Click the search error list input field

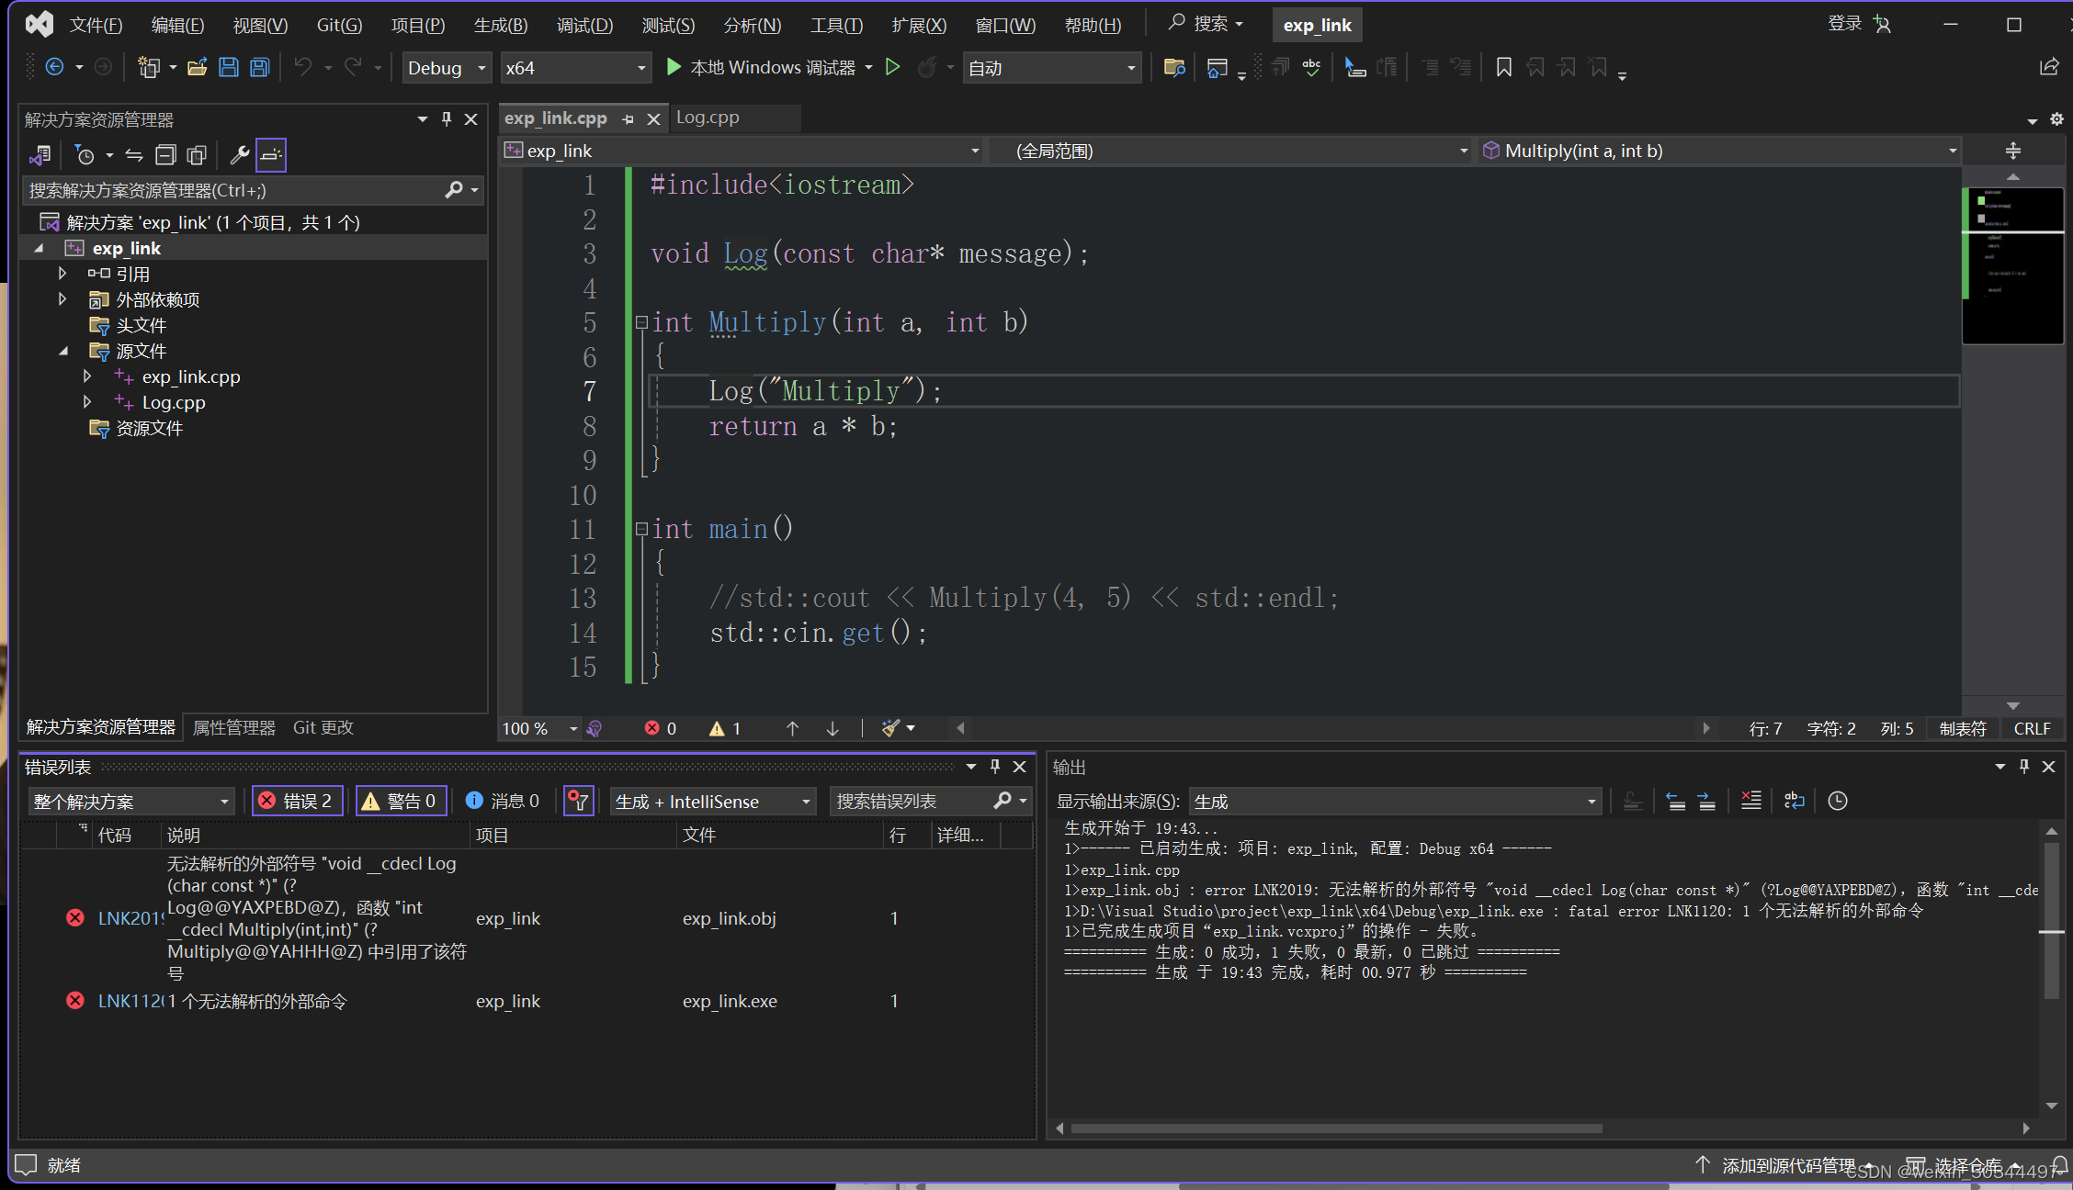[x=910, y=802]
